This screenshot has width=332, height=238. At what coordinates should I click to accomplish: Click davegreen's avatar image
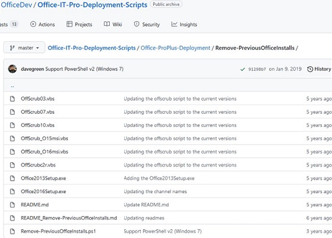click(13, 69)
